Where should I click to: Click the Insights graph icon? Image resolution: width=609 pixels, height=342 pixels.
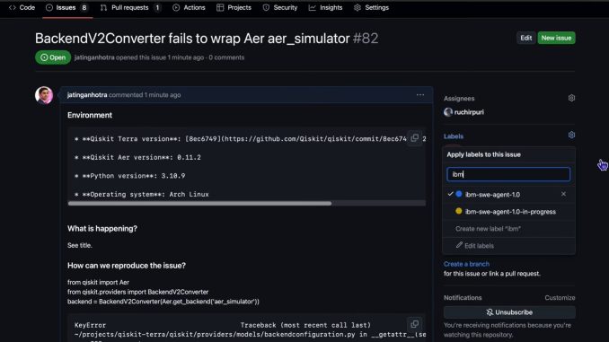tap(313, 7)
